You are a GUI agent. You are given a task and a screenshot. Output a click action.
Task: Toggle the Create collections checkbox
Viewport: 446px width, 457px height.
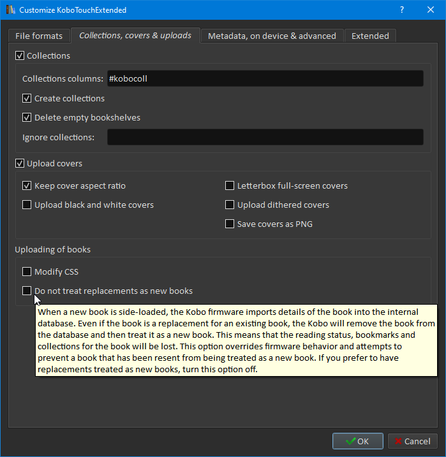[x=27, y=99]
